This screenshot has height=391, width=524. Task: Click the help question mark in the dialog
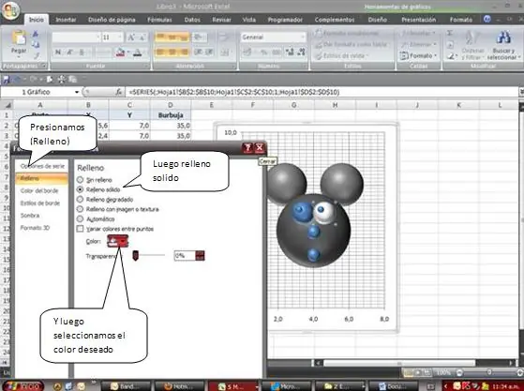coord(247,148)
